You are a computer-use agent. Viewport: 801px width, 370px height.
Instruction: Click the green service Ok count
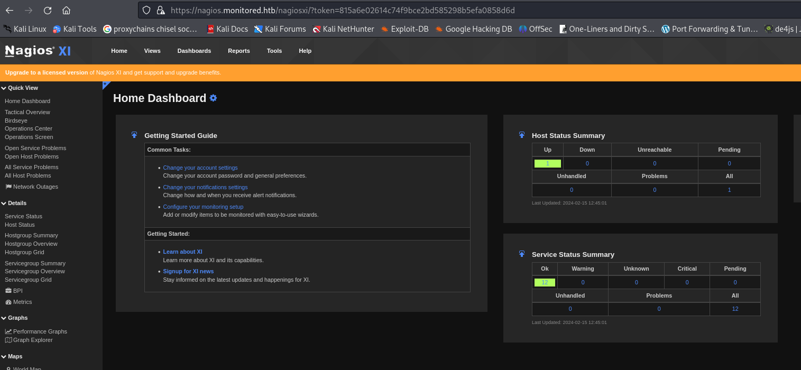545,282
